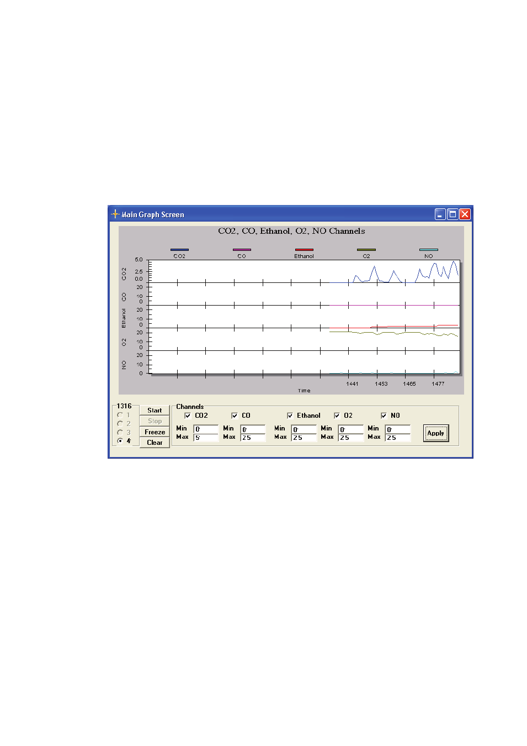Click the time axis label 1453
The width and height of the screenshot is (527, 746).
[381, 383]
